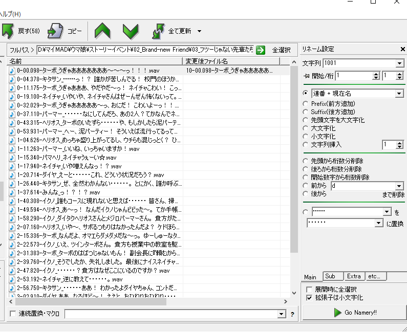Screen dimensions: 407x332
Task: Click the Go Namery!! button
Action: [x=355, y=313]
